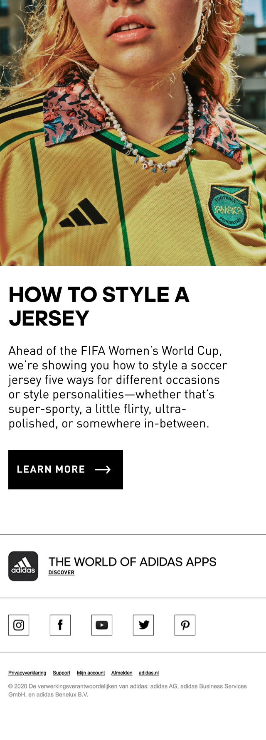Image resolution: width=266 pixels, height=740 pixels.
Task: Click Afmelden to unsubscribe
Action: click(x=122, y=673)
